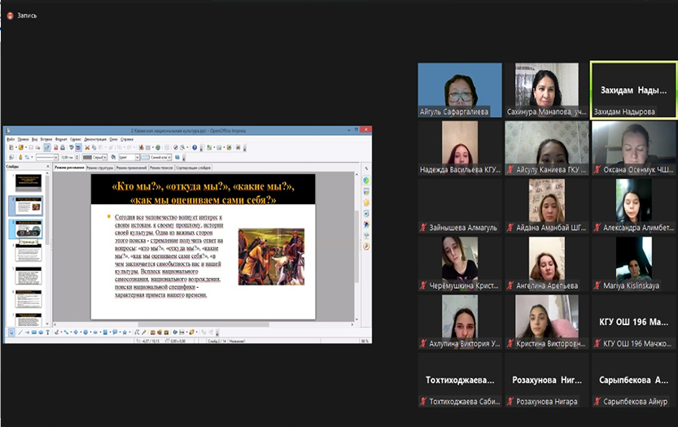Toggle the recording indicator labeled Запись

[21, 15]
